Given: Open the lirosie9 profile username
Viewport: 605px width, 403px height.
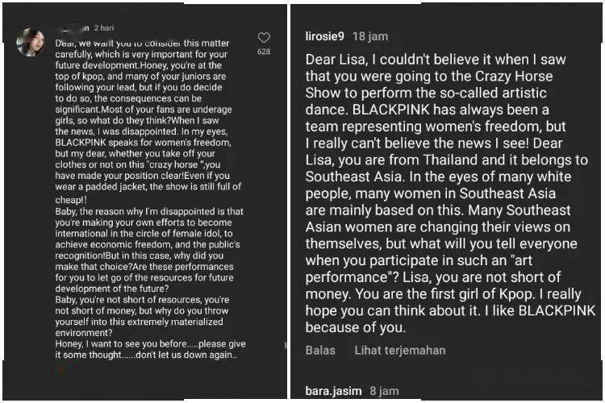Looking at the screenshot, I should point(324,36).
